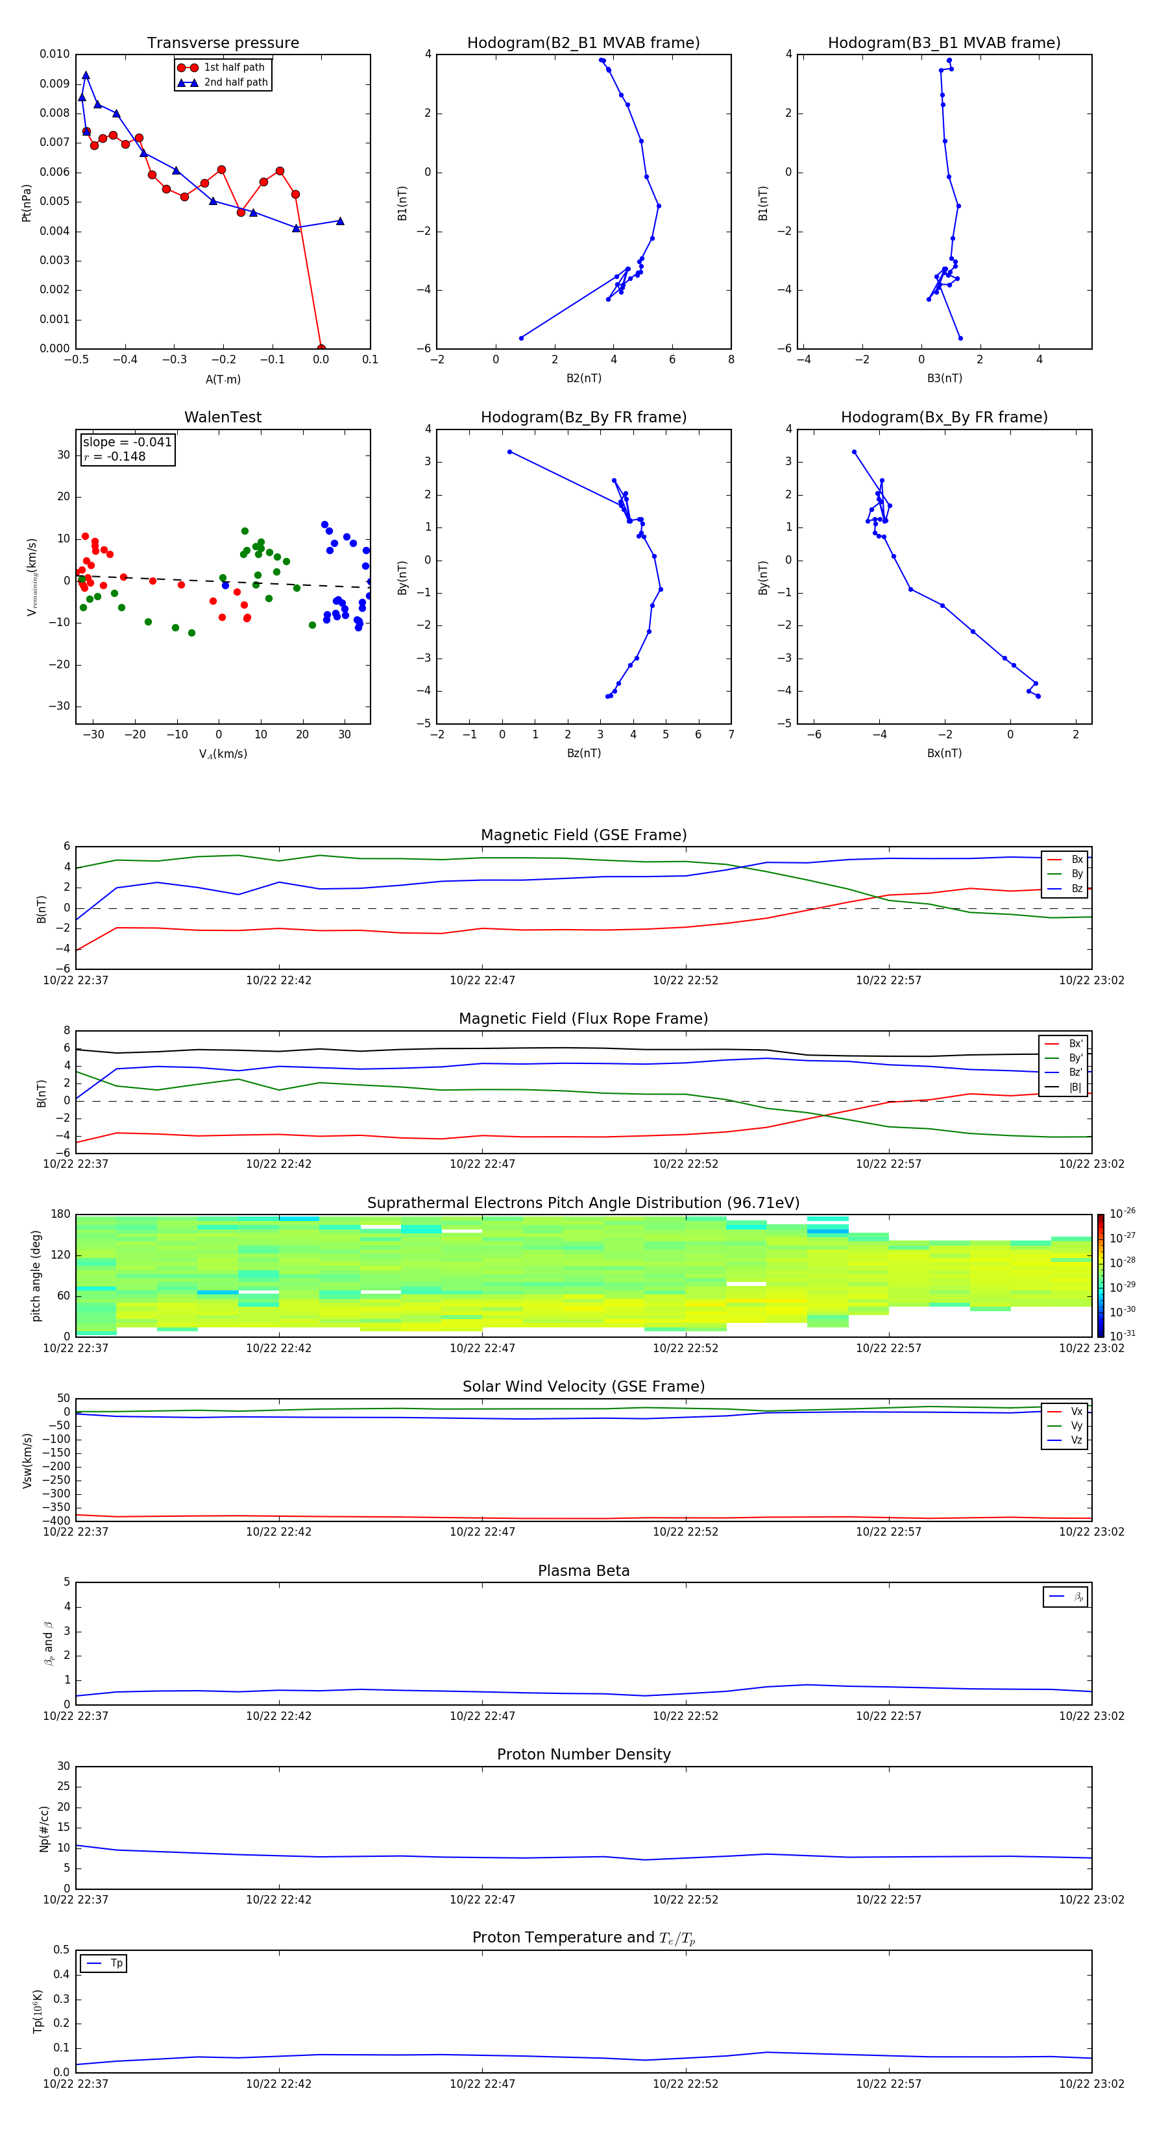Click the 'slope = -0.041' annotation
The width and height of the screenshot is (1168, 2141).
click(127, 442)
